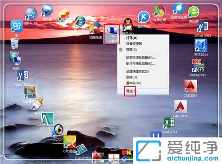Open the Kugou music K icon
The image size is (222, 164).
pos(143,17)
